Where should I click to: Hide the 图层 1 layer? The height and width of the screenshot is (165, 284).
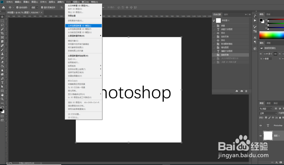[261, 136]
